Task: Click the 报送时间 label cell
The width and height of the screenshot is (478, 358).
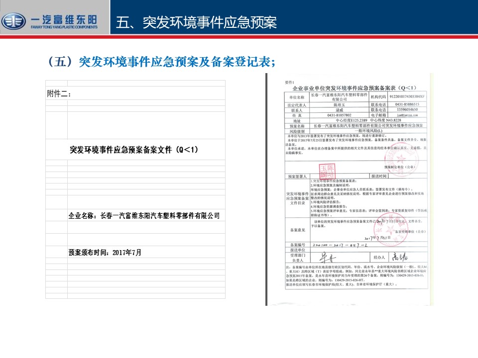Action: pos(379,176)
